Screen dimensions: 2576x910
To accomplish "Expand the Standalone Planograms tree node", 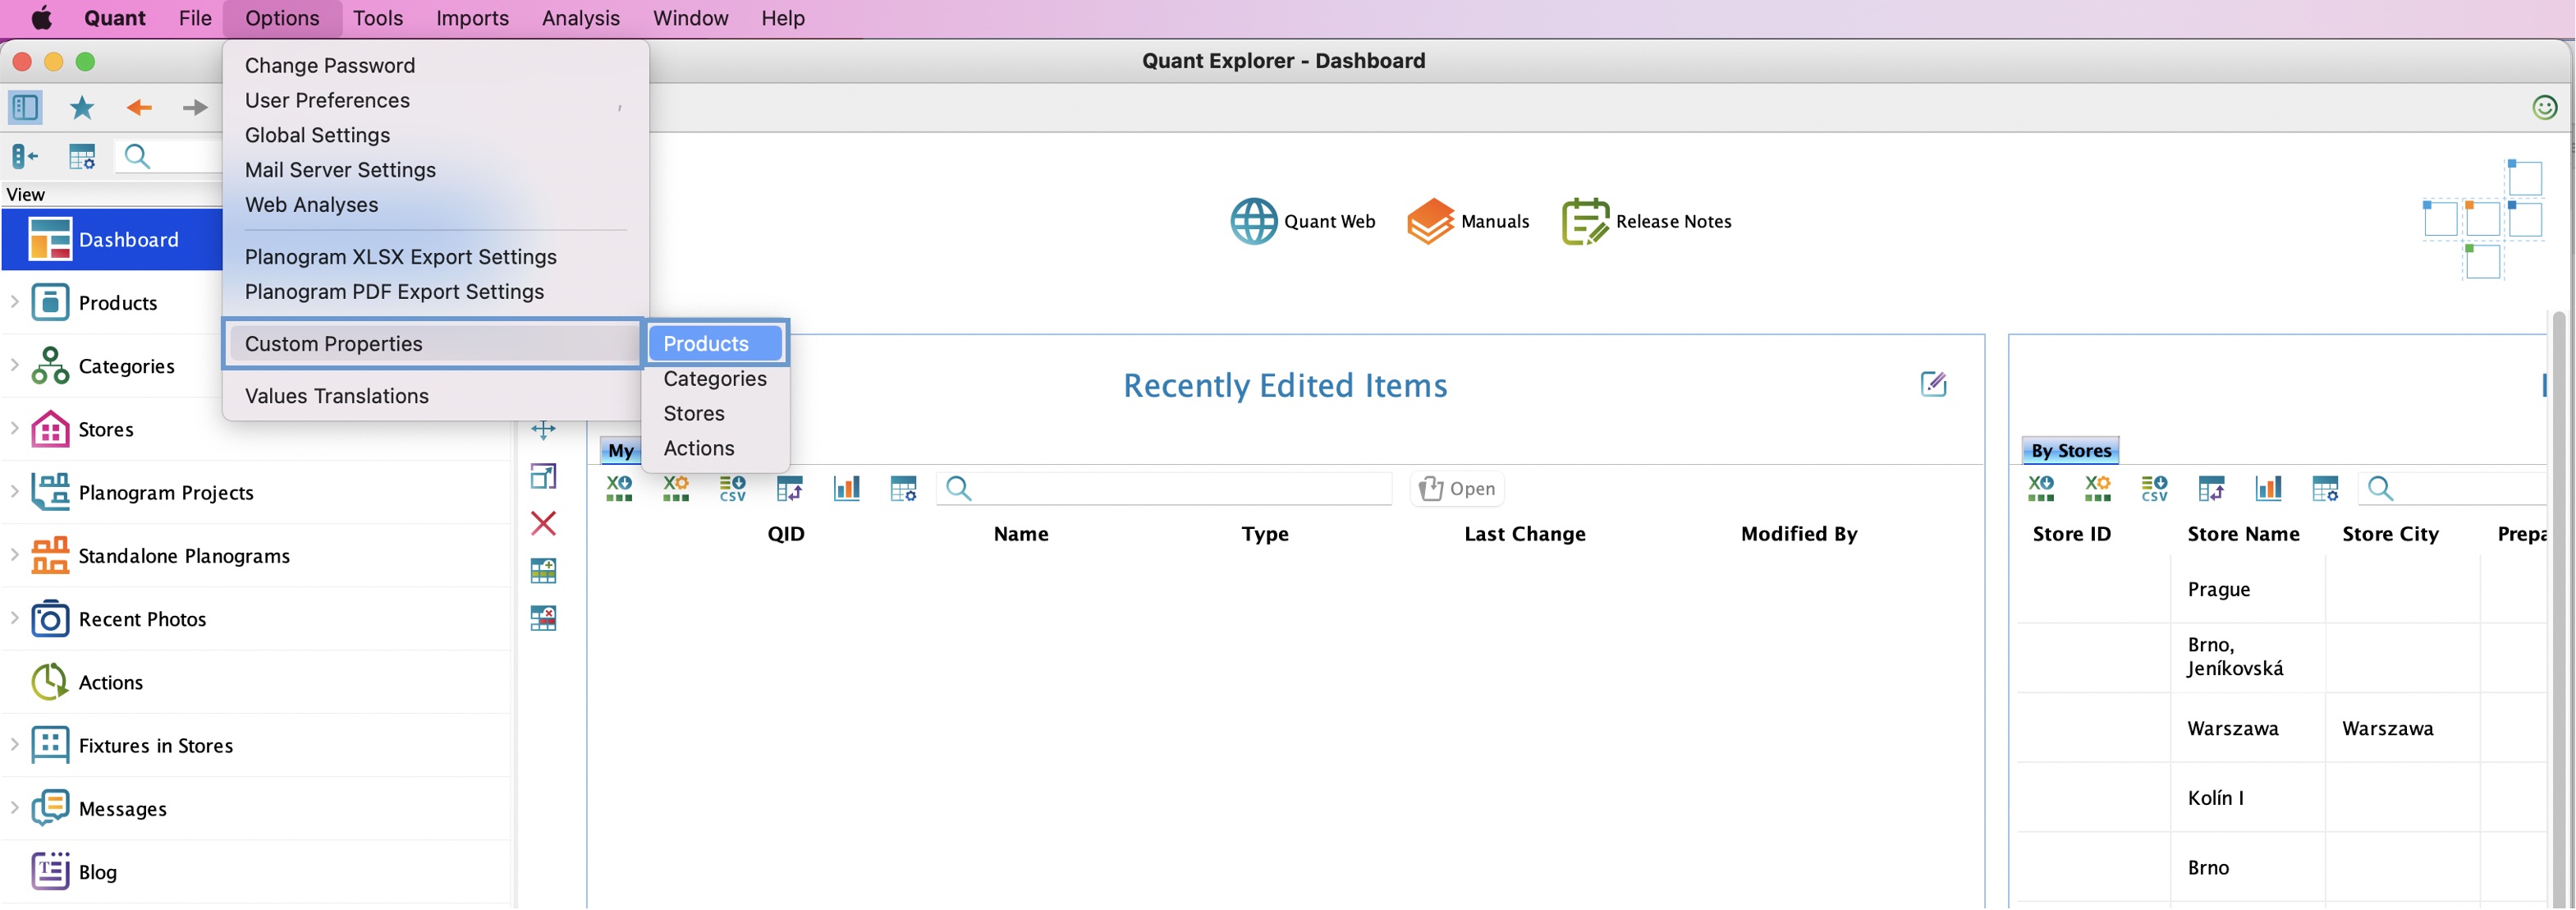I will 14,554.
